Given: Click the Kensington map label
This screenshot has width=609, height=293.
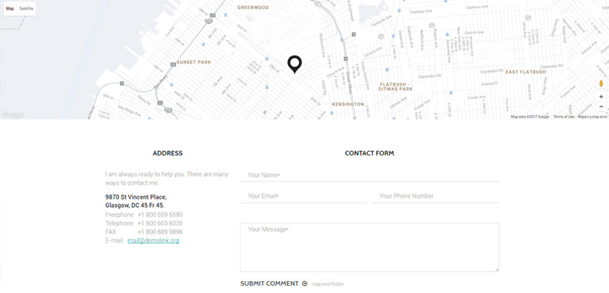Looking at the screenshot, I should [348, 104].
